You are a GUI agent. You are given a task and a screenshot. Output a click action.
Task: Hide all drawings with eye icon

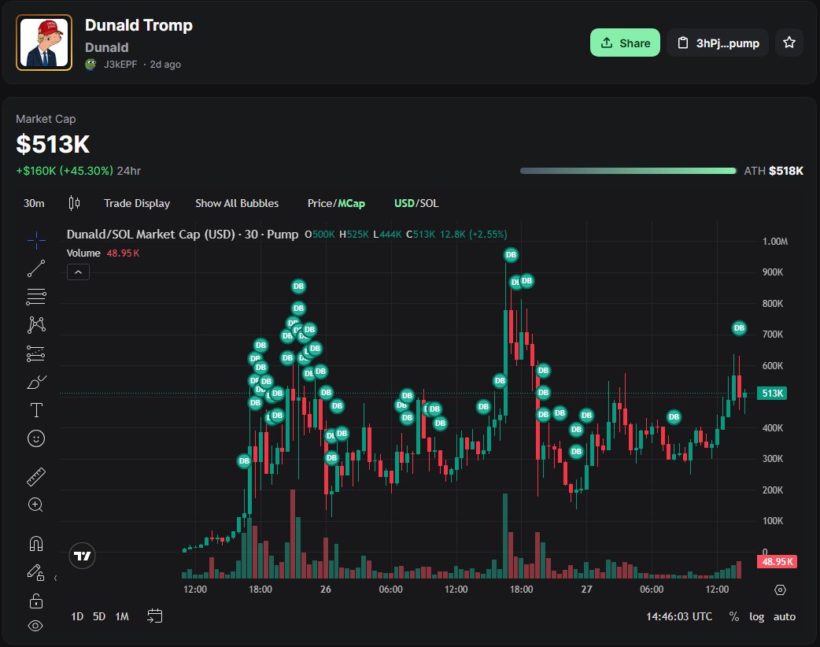35,626
